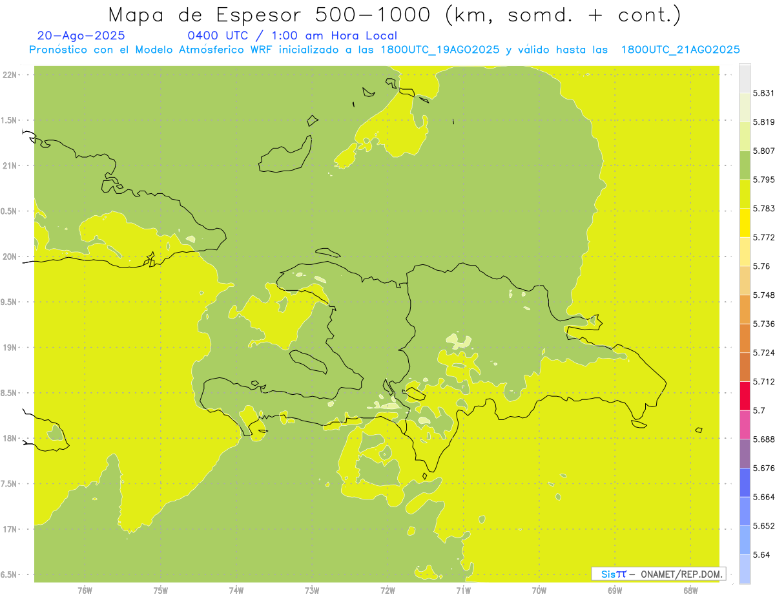The width and height of the screenshot is (775, 599).
Task: Click legend value '5.783'
Action: (763, 209)
